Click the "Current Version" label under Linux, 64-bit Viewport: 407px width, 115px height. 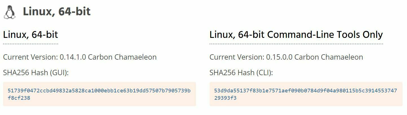(30, 57)
